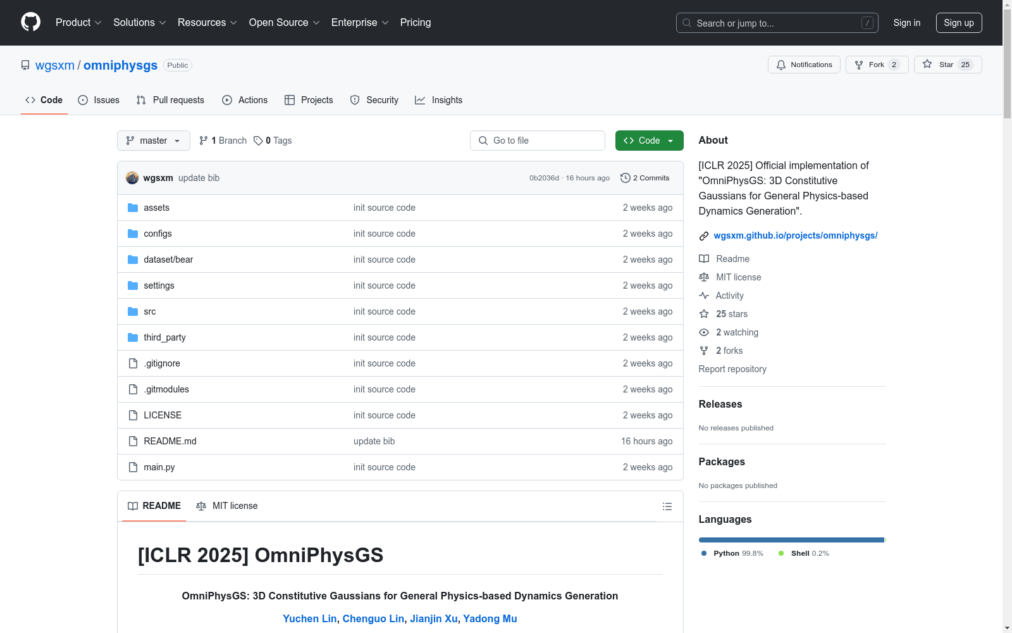
Task: Click the Python 99.8% language entry
Action: (732, 553)
